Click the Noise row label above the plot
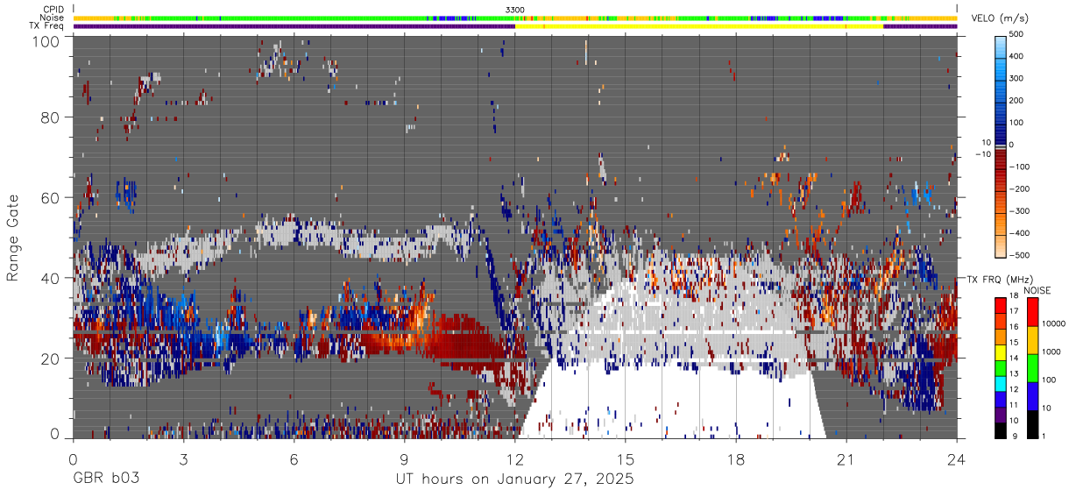 (x=52, y=18)
